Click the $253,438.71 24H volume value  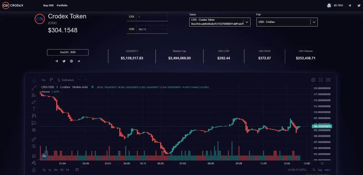306,58
